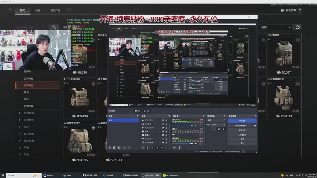317x178 pixels.
Task: Switch to the 我的交易 tab
Action: (x=55, y=11)
